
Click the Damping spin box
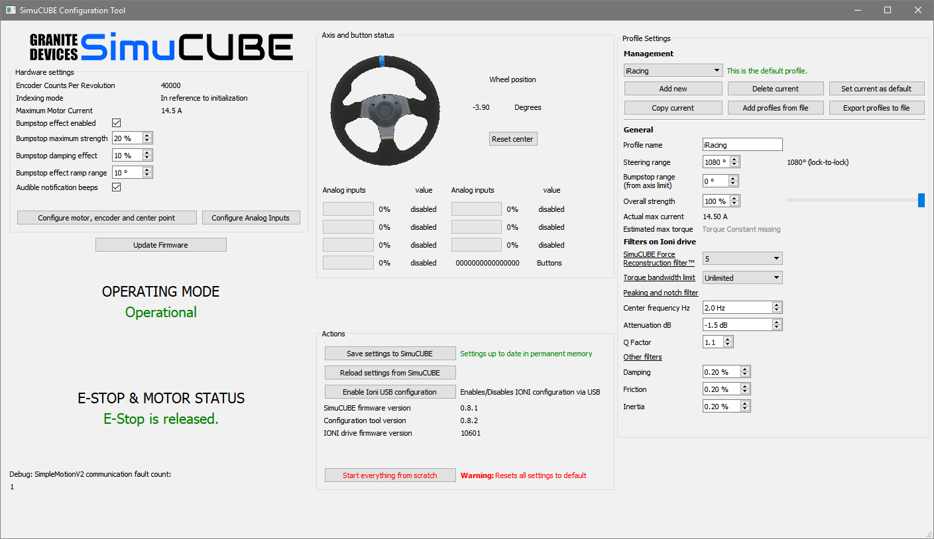coord(727,372)
